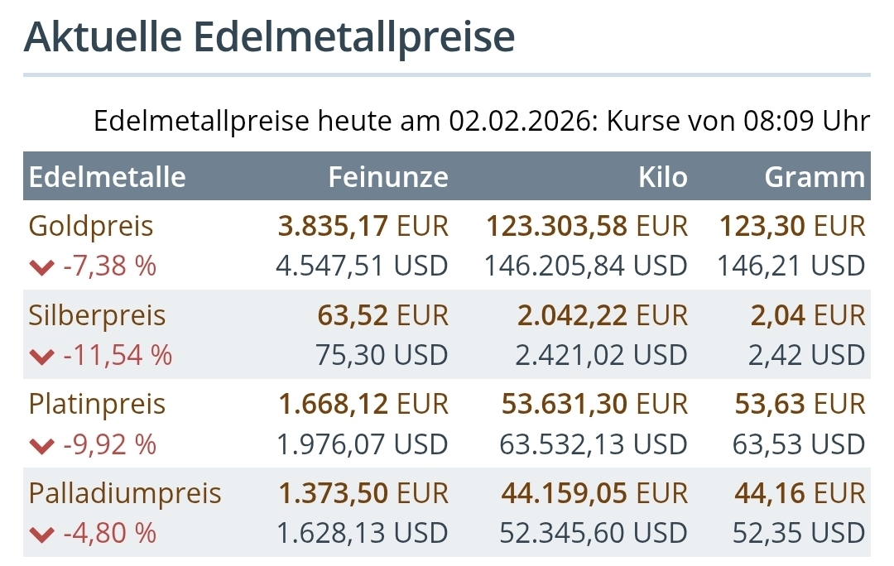Click palladium price 1.628,13 USD
This screenshot has height=566, width=894.
[363, 534]
